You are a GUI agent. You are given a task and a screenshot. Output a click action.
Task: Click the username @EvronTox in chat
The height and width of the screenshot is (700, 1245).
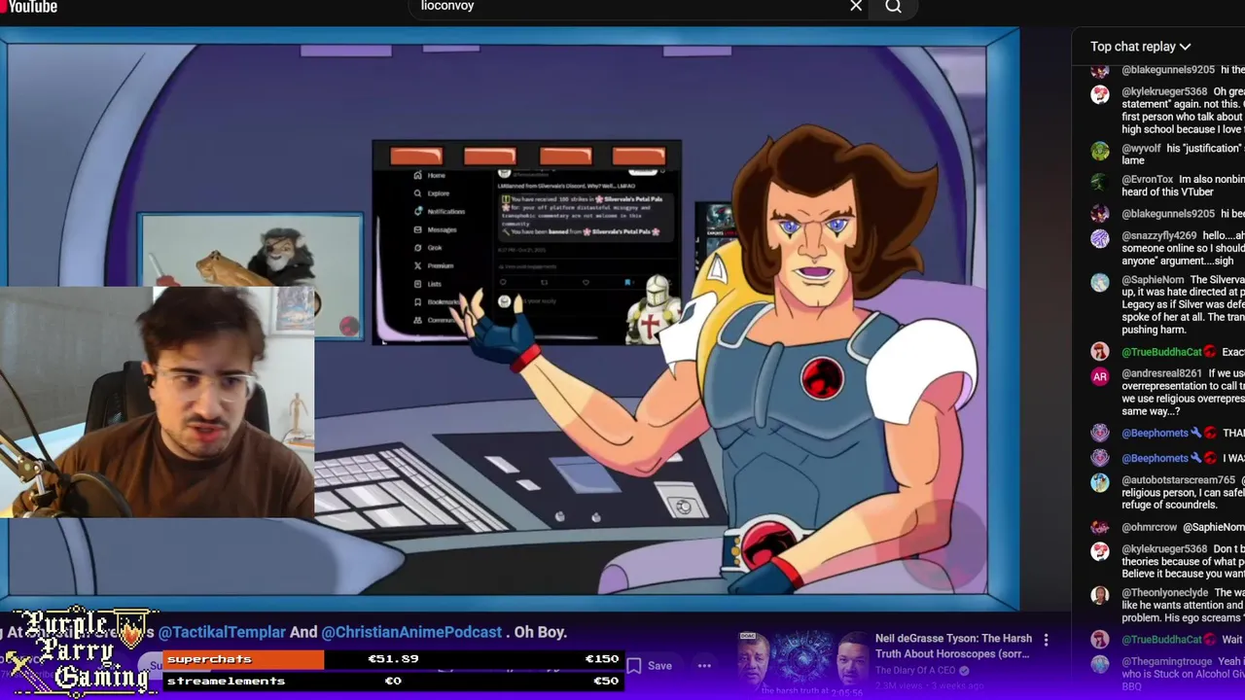coord(1148,180)
